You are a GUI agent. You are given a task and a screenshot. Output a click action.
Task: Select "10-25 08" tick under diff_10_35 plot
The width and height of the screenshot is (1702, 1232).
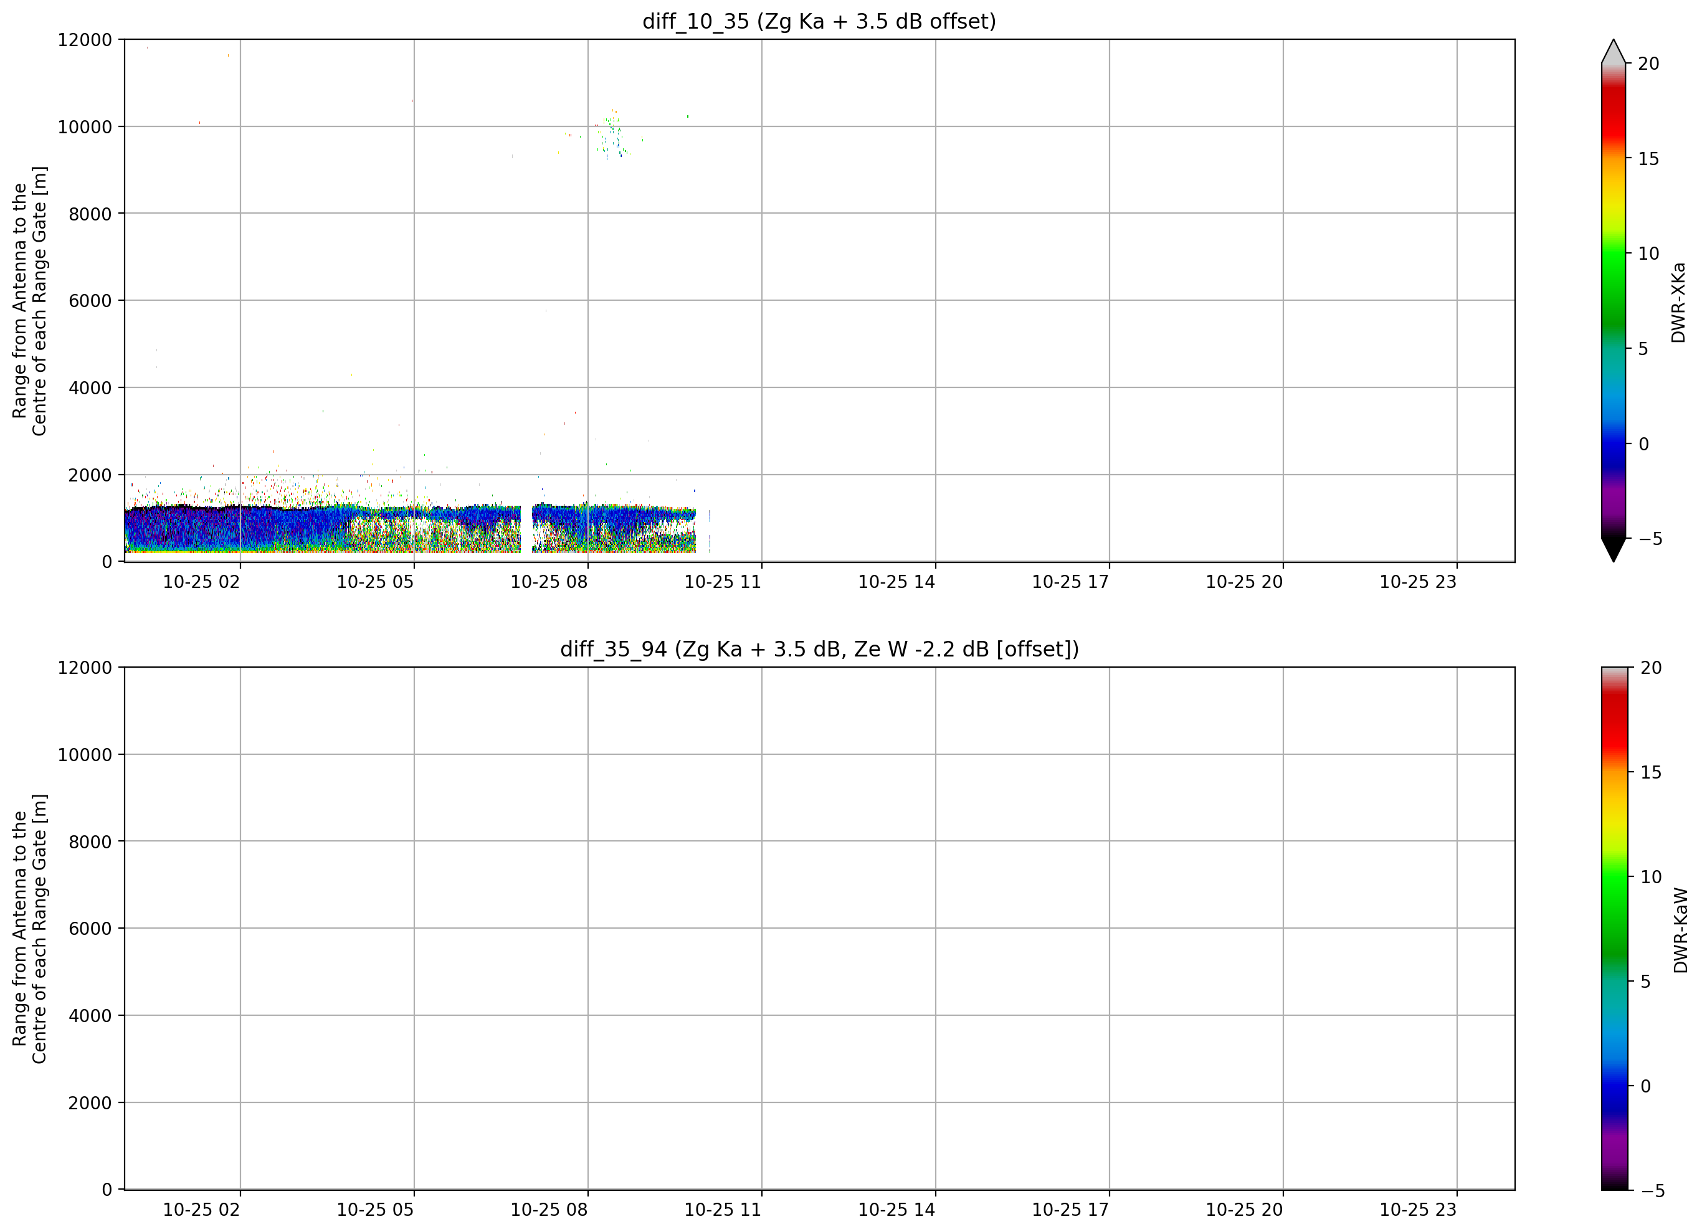click(549, 582)
